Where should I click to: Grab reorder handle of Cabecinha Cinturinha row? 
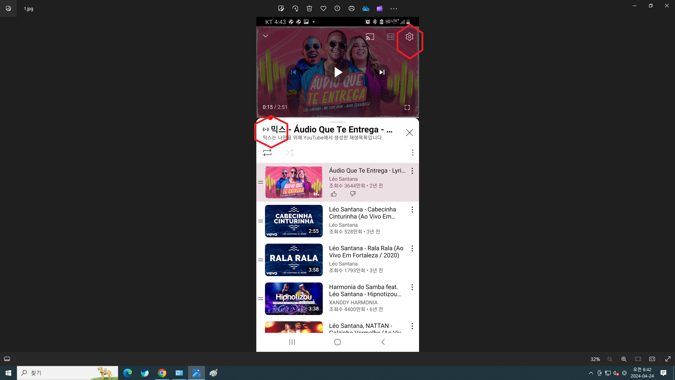tap(261, 221)
